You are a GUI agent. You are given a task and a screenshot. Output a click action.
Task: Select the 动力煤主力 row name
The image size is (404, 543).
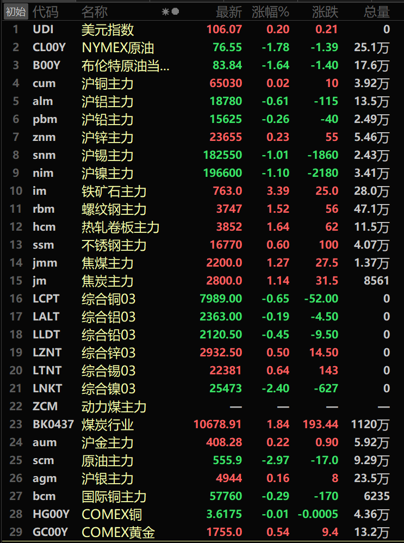(x=114, y=406)
